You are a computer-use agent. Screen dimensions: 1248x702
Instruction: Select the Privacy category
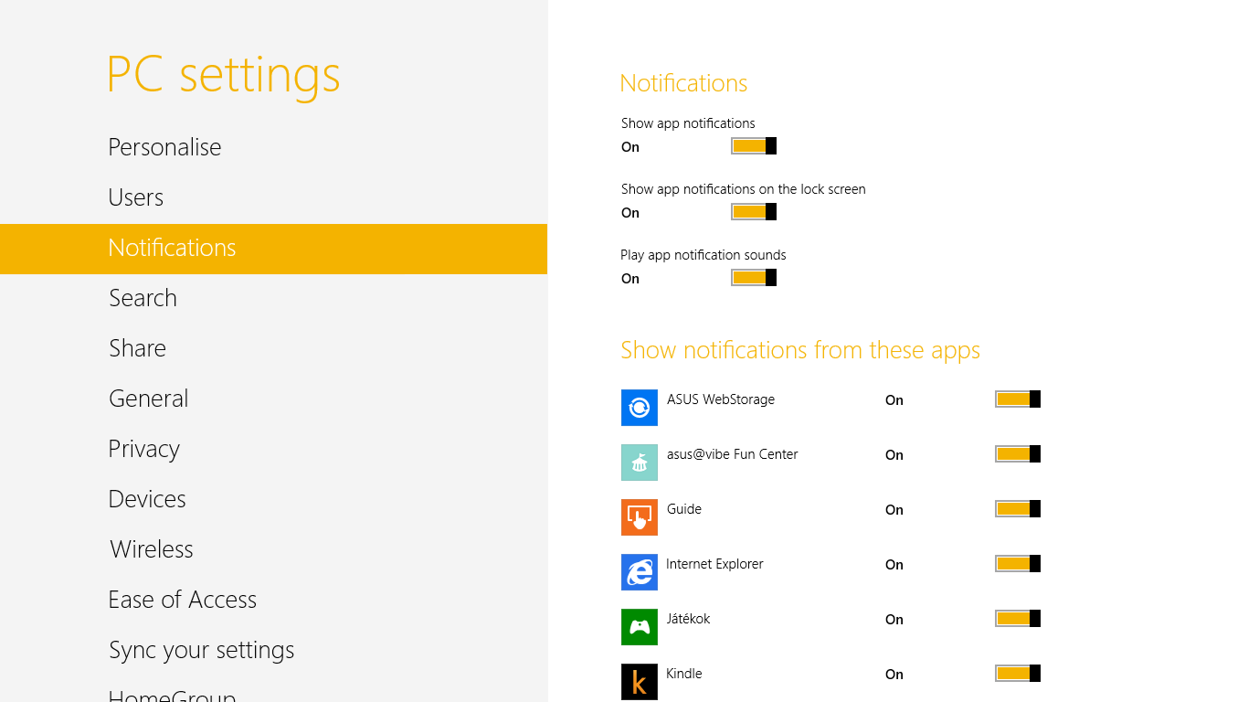[143, 449]
